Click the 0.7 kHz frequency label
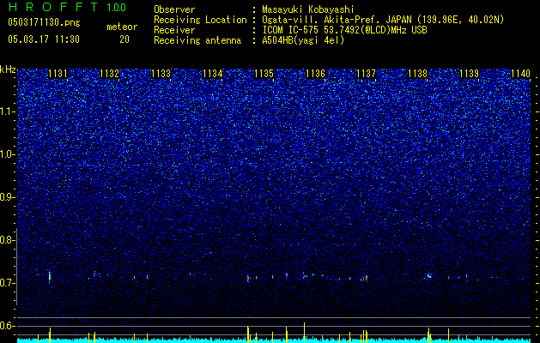 tap(8, 283)
